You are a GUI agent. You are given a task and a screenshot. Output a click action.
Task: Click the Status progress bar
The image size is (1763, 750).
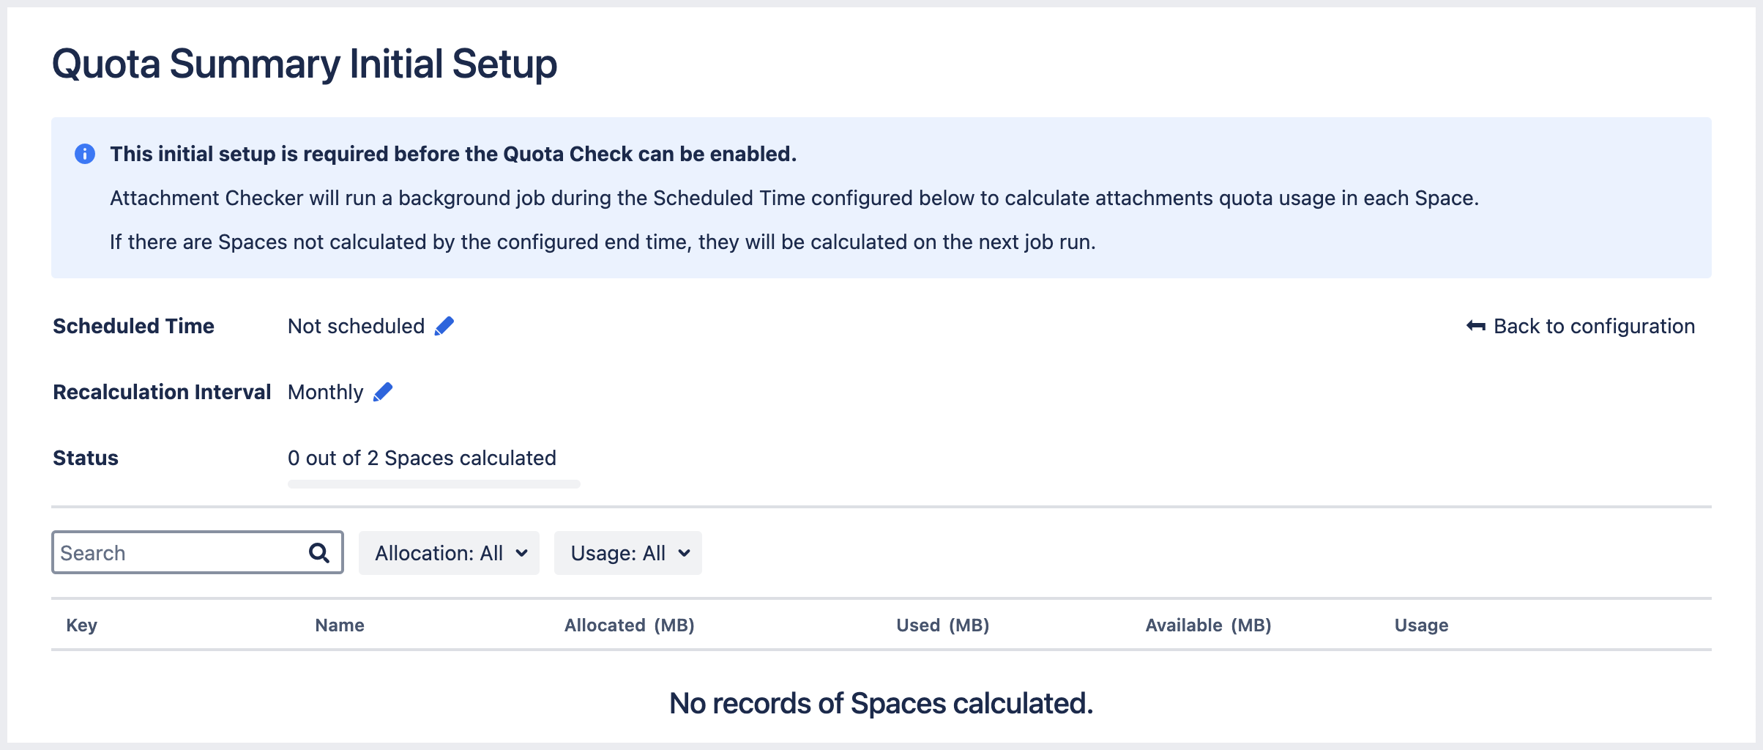(433, 483)
